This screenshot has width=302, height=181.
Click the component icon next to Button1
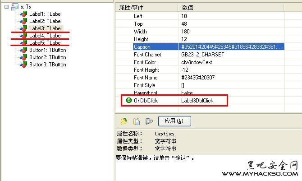[23, 50]
